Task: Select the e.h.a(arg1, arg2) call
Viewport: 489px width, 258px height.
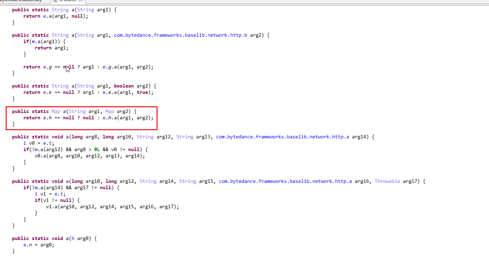Action: [x=128, y=118]
